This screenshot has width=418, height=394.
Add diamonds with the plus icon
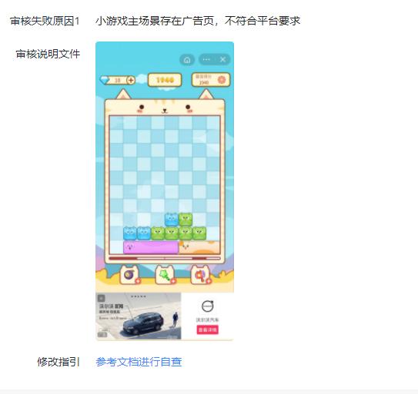click(x=131, y=80)
